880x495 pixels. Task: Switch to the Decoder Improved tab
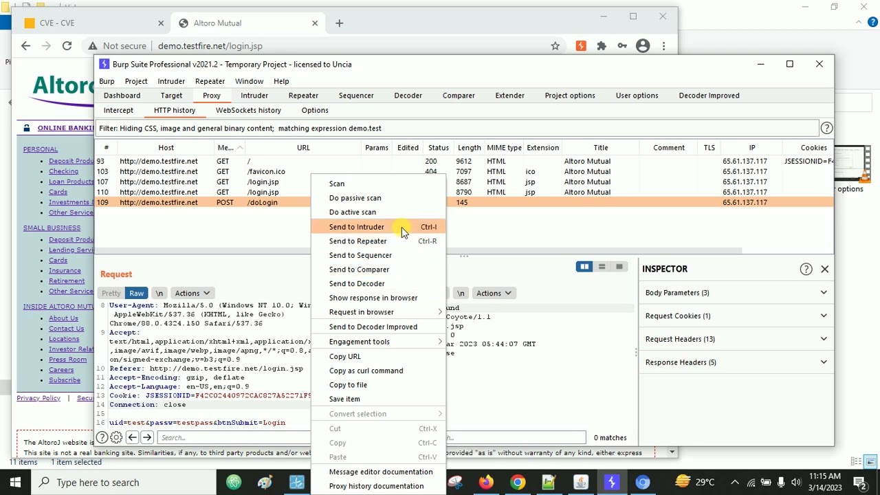coord(709,96)
